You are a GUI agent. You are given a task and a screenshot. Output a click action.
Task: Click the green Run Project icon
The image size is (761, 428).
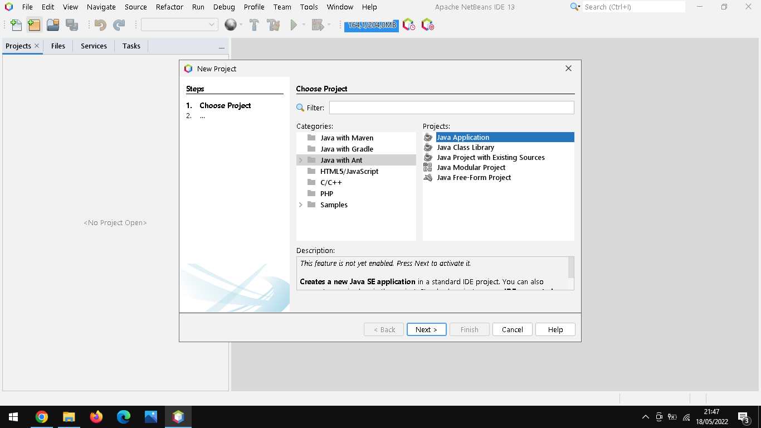point(293,25)
